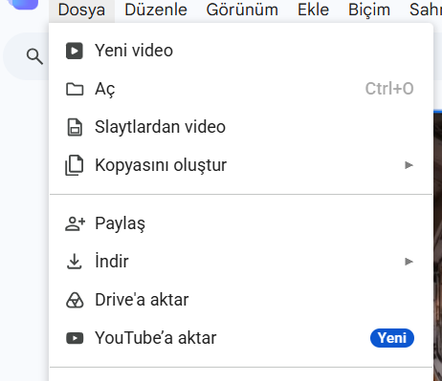
Task: Click the Paylaş add-person icon
Action: point(75,223)
